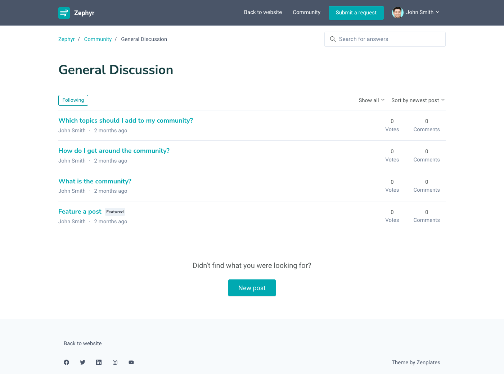Open post 'Which topics should I add to my community?'
The image size is (504, 374).
pyautogui.click(x=126, y=120)
